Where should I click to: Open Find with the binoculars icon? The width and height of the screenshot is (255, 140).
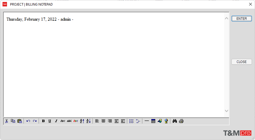(x=175, y=121)
